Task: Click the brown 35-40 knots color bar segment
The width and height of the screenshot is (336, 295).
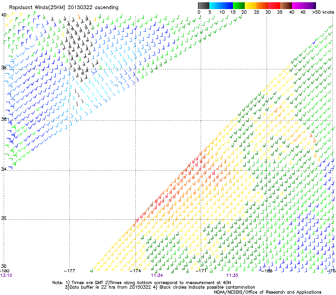Action: pyautogui.click(x=286, y=5)
